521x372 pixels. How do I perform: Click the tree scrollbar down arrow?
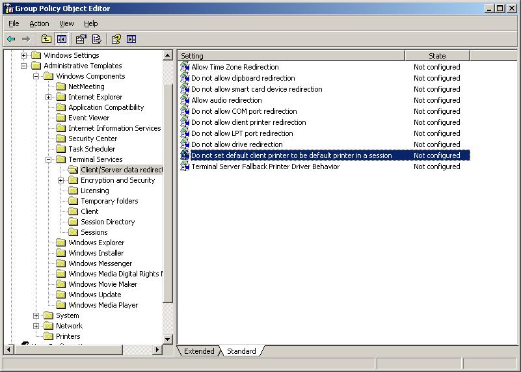[168, 339]
